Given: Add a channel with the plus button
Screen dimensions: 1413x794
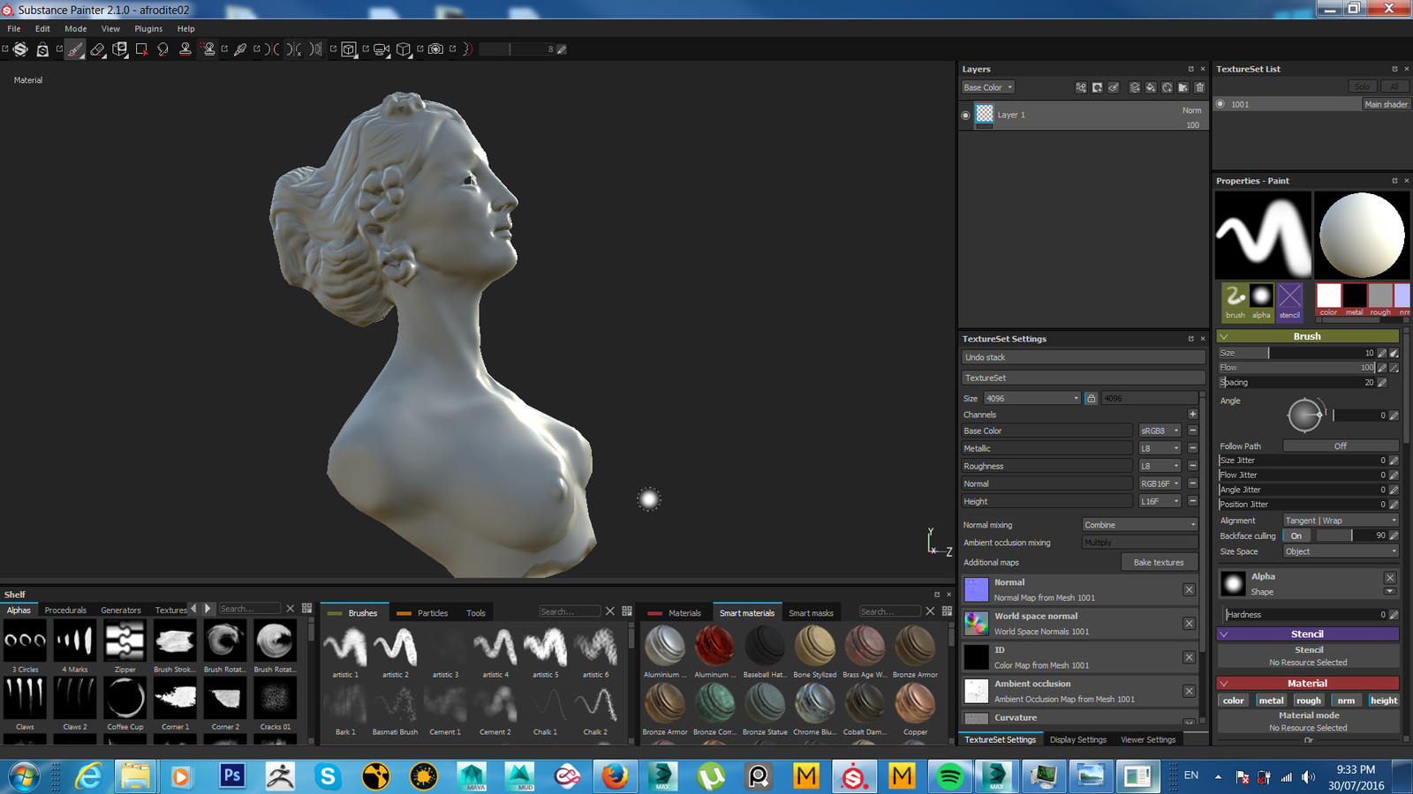Looking at the screenshot, I should 1192,414.
